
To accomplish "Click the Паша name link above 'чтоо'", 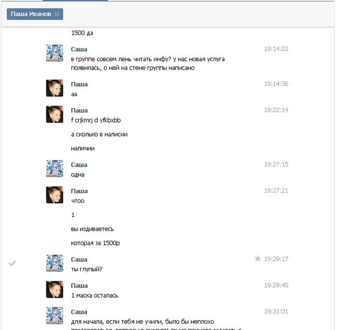I will coord(79,191).
